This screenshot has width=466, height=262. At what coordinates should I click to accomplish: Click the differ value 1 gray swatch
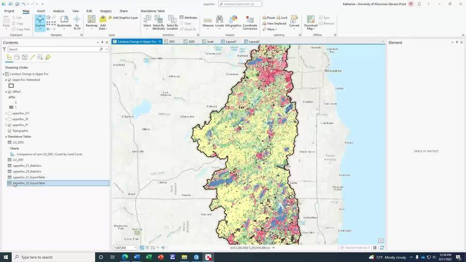(11, 107)
